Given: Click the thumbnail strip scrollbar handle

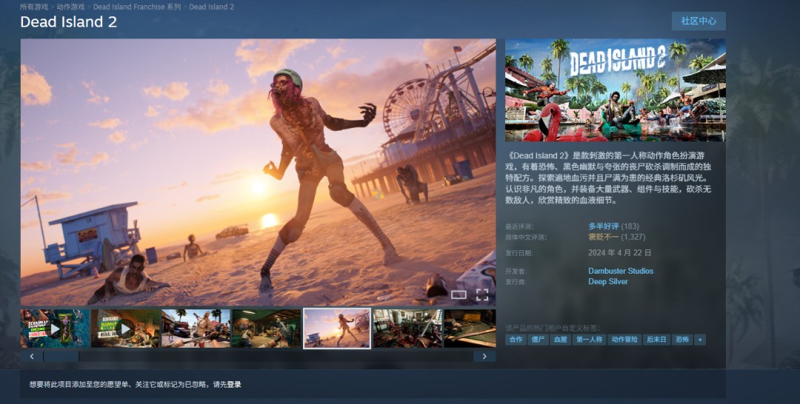Looking at the screenshot, I should tap(61, 357).
